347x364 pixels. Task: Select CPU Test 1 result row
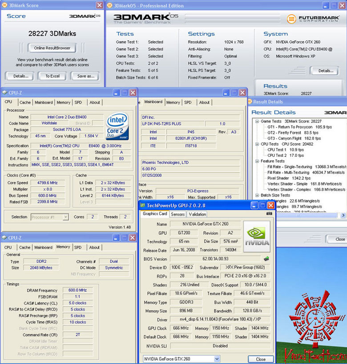point(286,150)
